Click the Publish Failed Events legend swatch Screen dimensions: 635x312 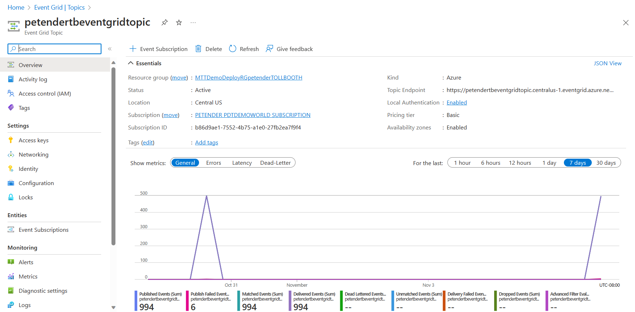click(187, 301)
